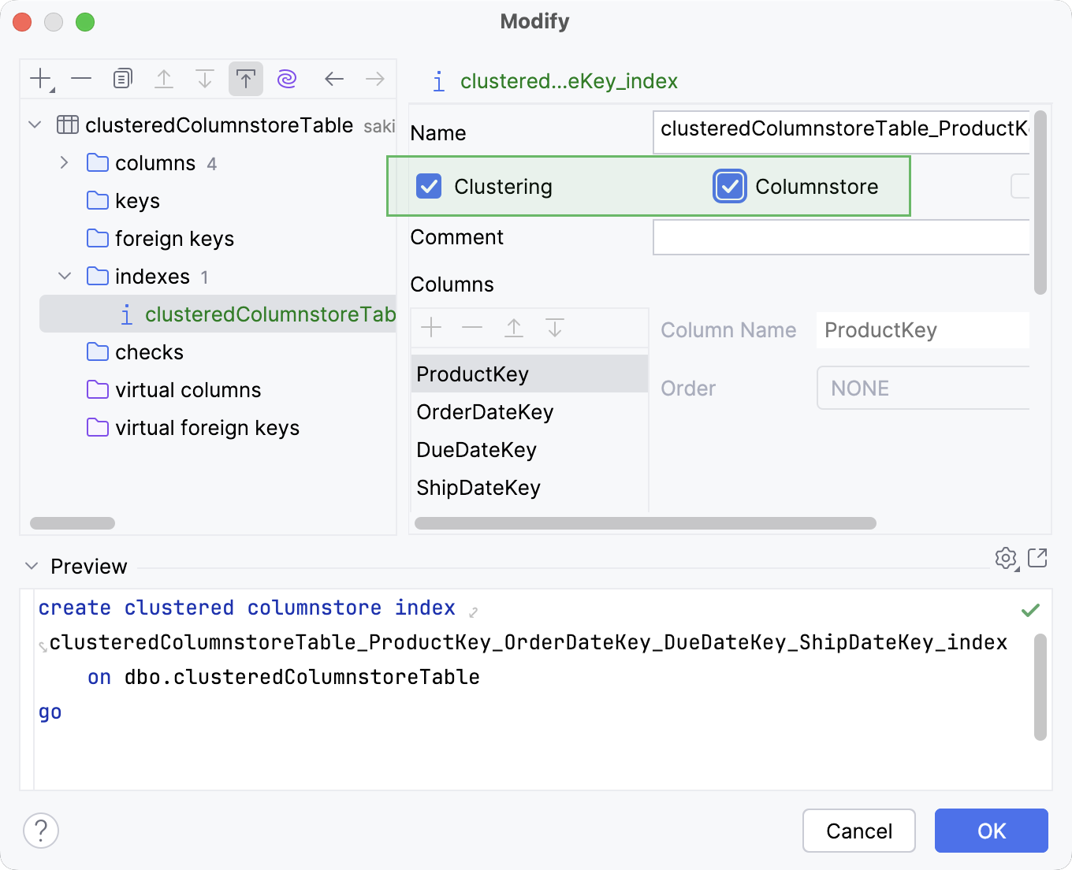1072x870 pixels.
Task: Remove ProductKey using the Columns minus icon
Action: pos(471,328)
